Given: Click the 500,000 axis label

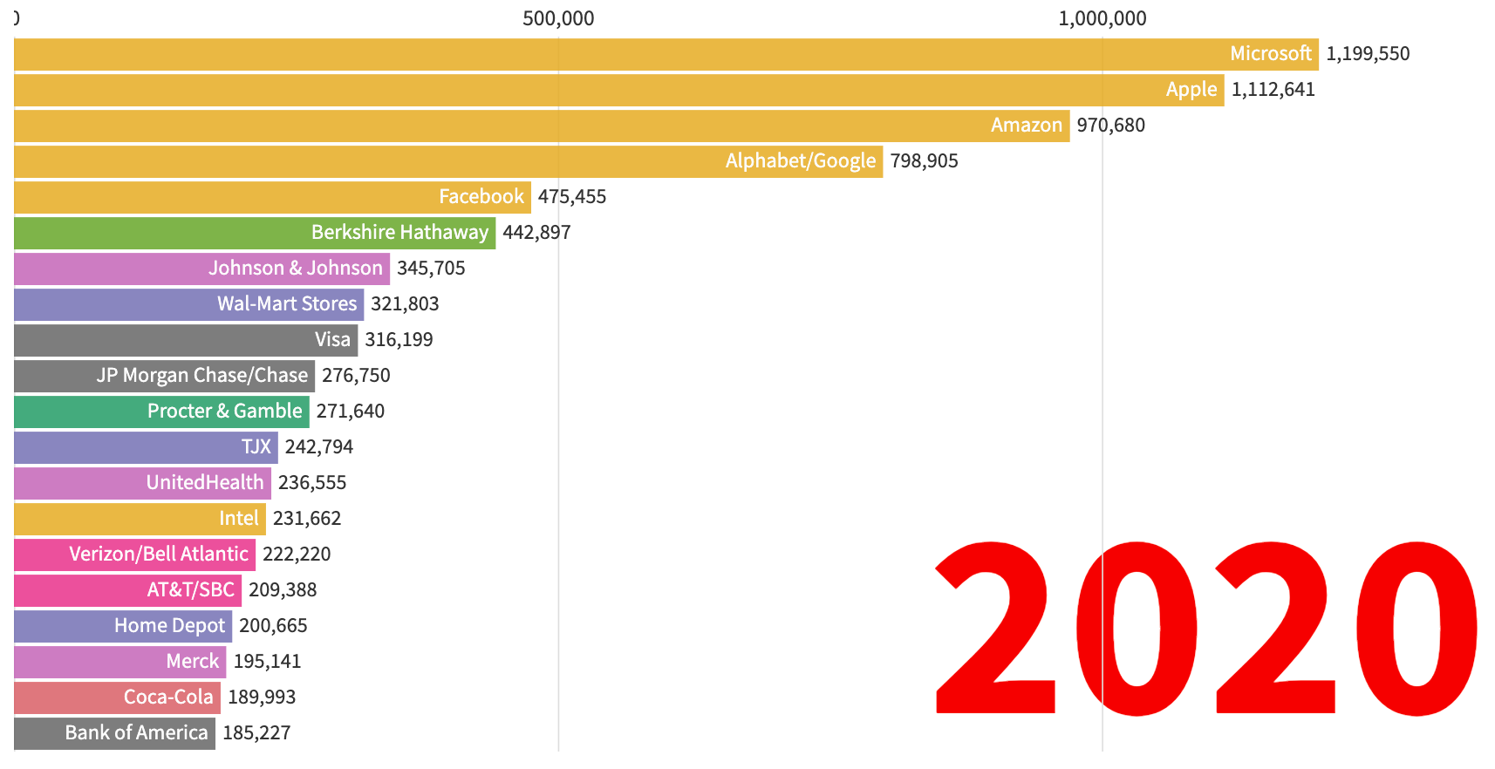Looking at the screenshot, I should tap(558, 18).
